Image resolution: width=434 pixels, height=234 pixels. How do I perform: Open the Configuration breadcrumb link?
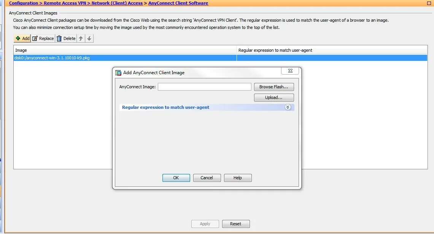click(x=24, y=3)
